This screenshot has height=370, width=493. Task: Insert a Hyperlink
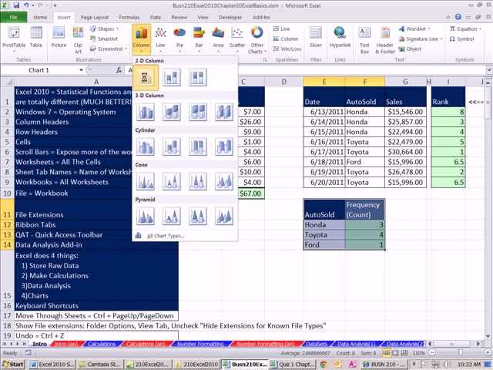(x=340, y=38)
